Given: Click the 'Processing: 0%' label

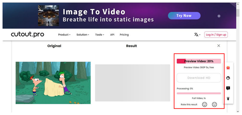Looking at the screenshot, I should coord(185,89).
